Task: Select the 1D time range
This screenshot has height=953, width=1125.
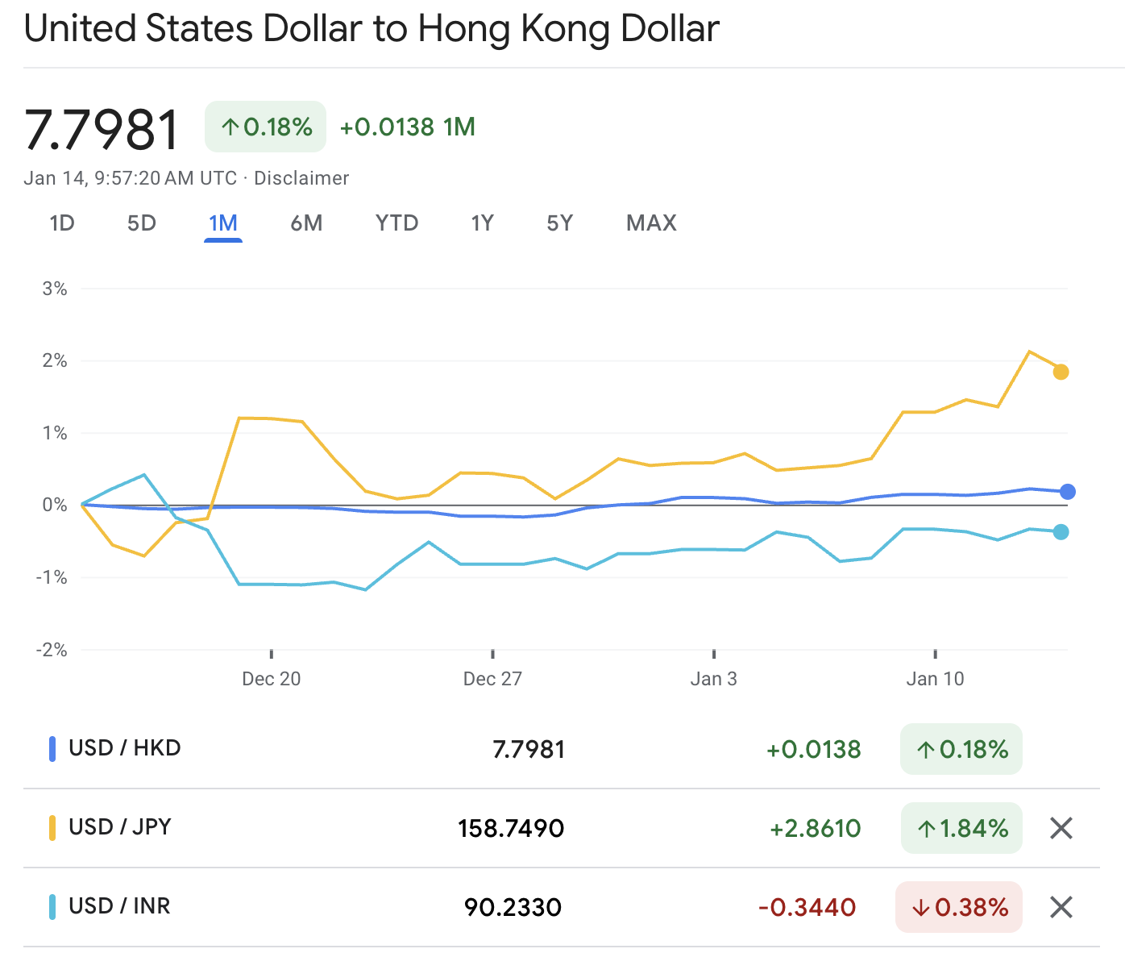Action: point(62,223)
